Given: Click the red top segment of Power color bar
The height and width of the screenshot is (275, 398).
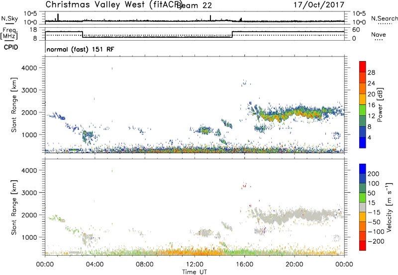Looking at the screenshot, I should [363, 67].
